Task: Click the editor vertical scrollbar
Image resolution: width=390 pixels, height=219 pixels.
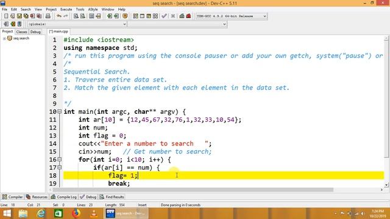Action: click(386, 99)
